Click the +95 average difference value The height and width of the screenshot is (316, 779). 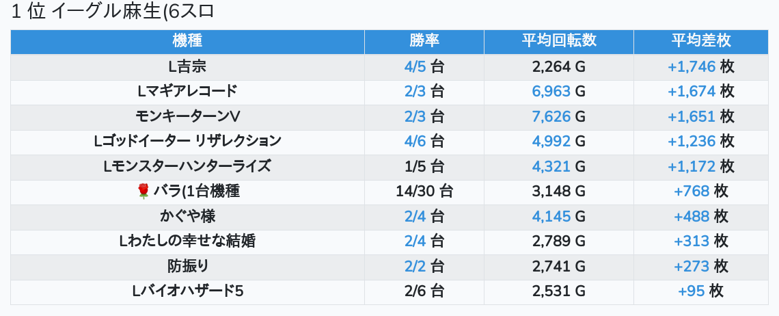[692, 291]
